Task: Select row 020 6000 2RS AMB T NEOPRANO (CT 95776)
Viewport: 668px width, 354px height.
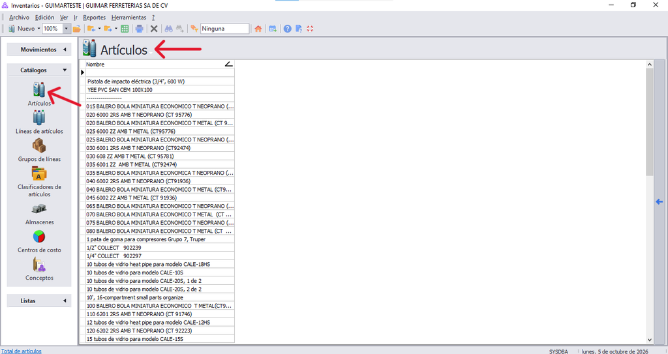Action: 160,115
